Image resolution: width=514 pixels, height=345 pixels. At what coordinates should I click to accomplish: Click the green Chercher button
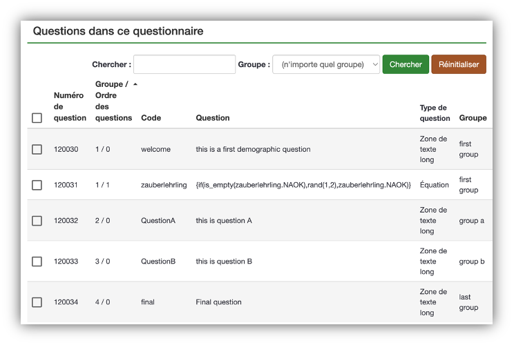point(406,64)
